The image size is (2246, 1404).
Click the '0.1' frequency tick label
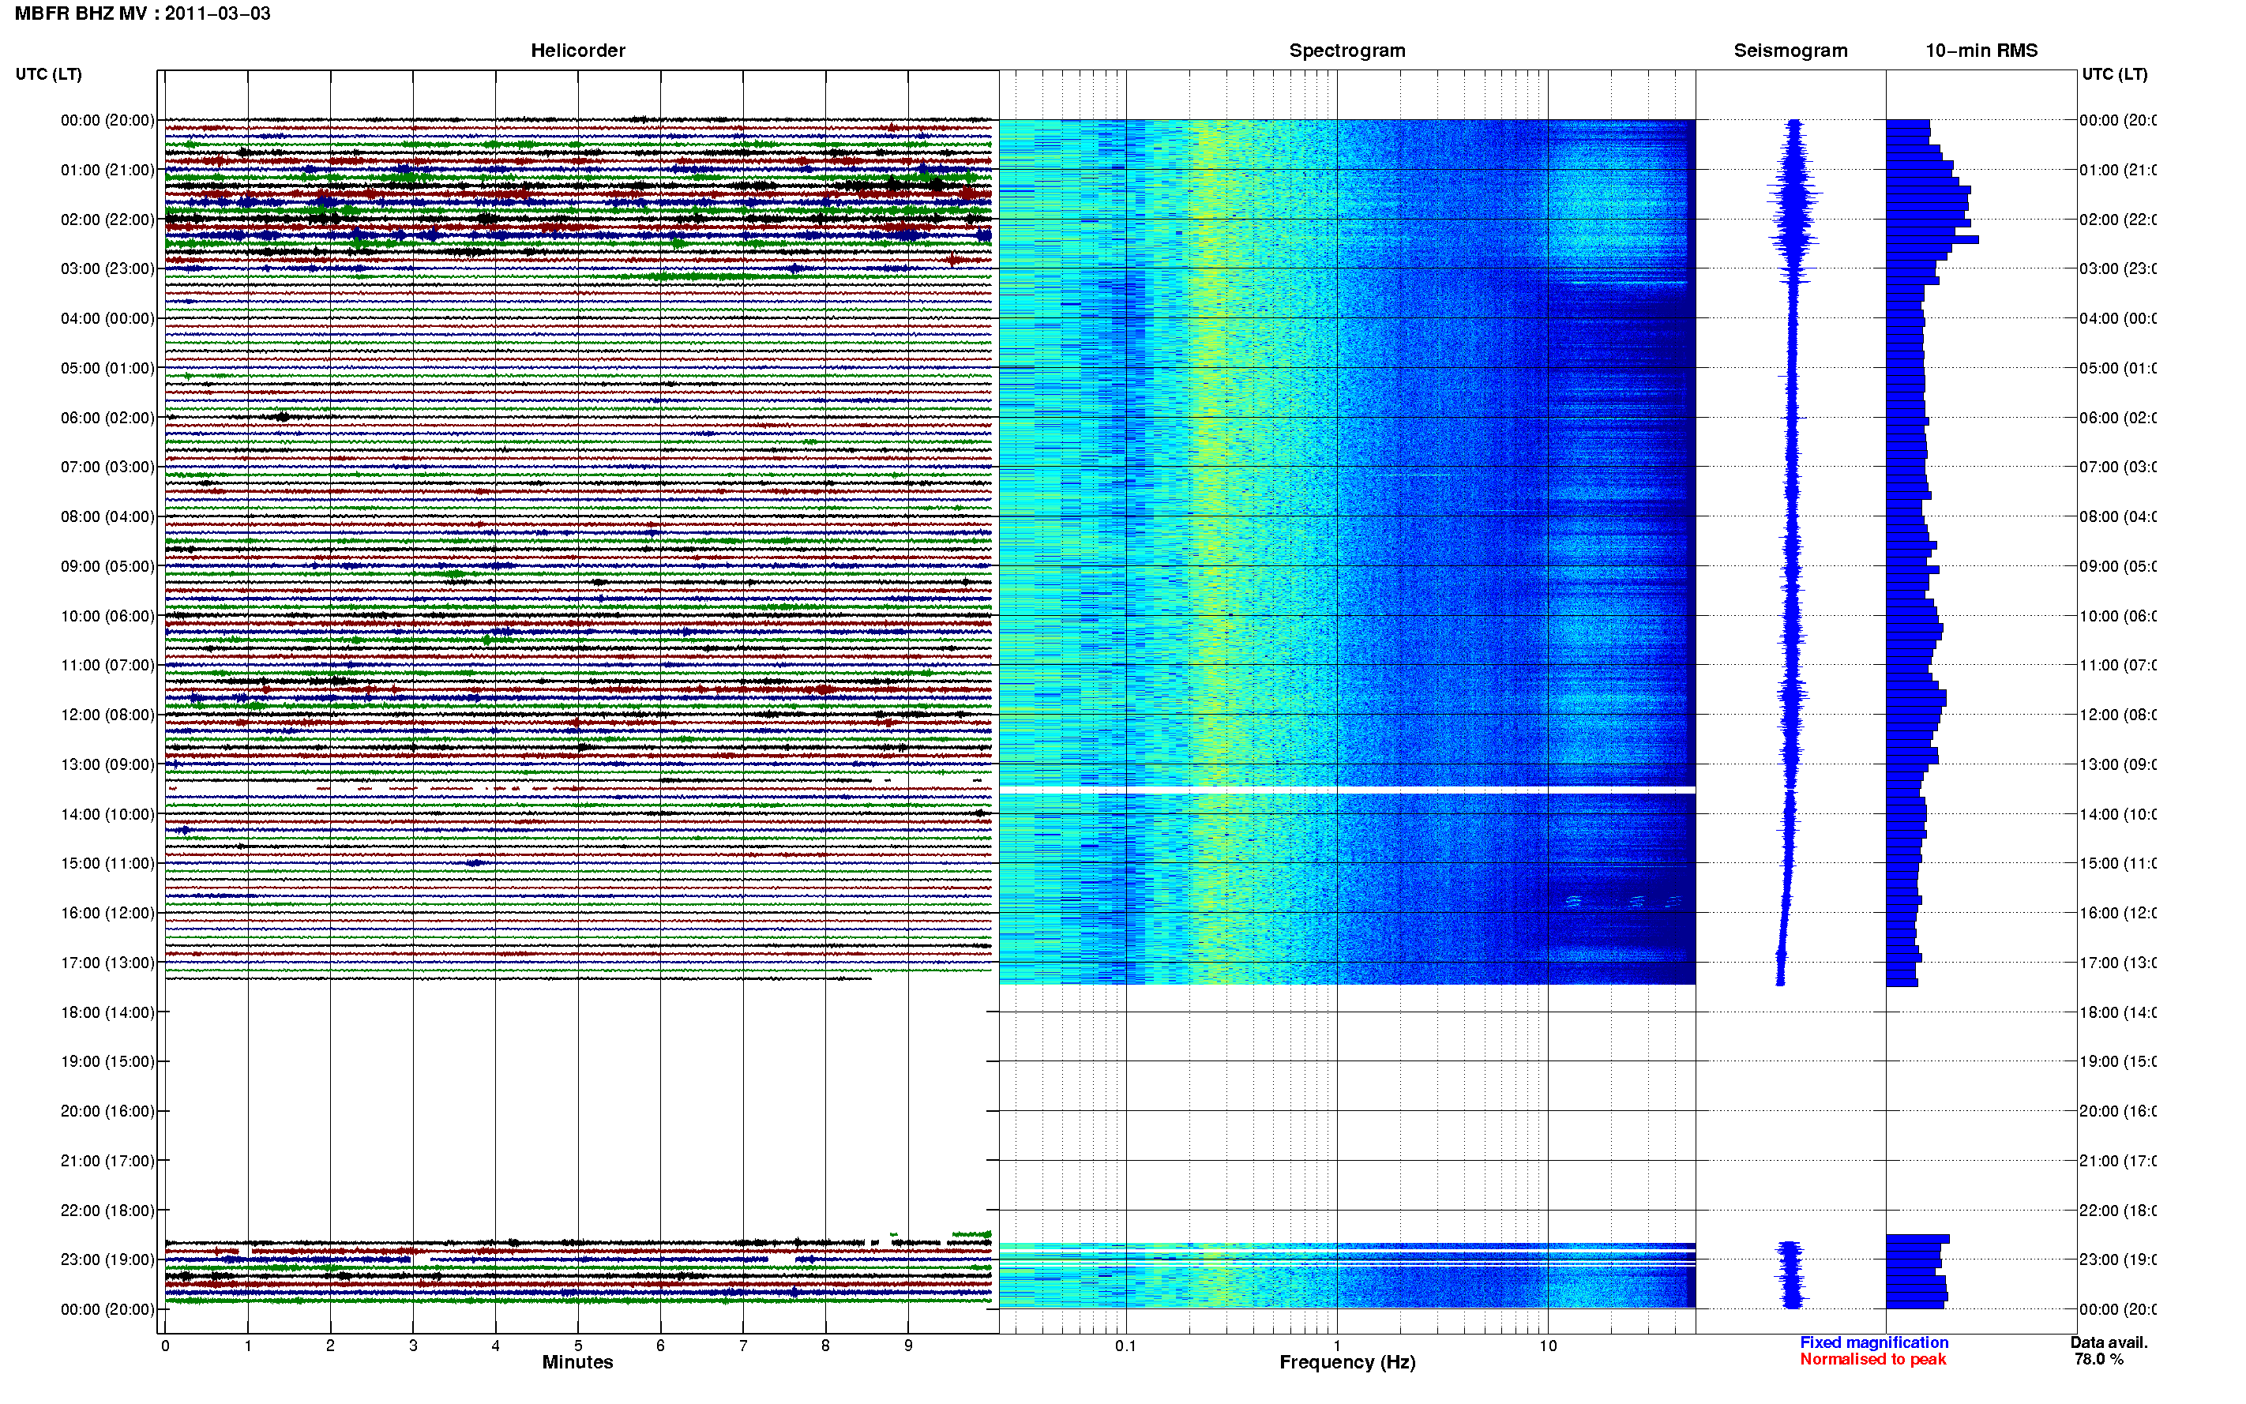(x=1125, y=1346)
